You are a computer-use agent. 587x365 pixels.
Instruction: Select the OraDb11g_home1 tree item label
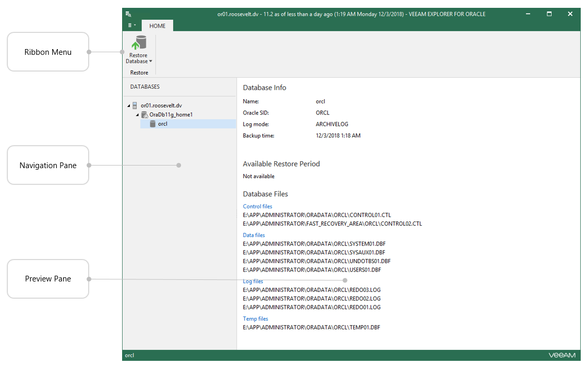[x=171, y=115]
